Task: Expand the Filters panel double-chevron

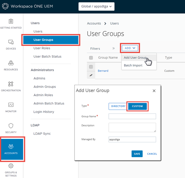Action: 113,48
